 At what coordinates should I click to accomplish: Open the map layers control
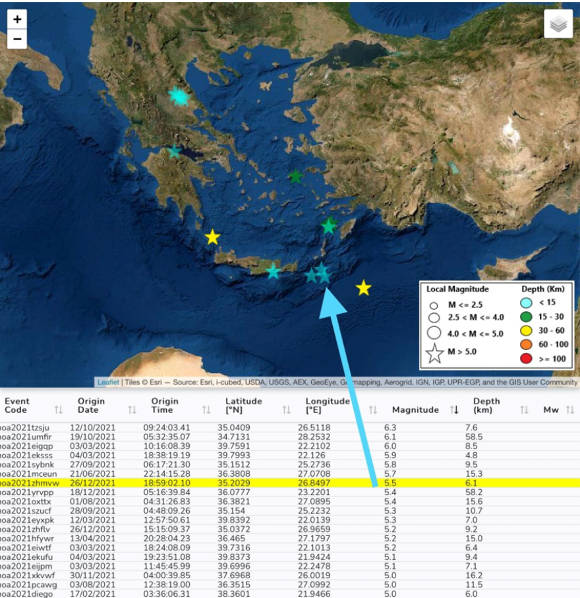coord(558,24)
